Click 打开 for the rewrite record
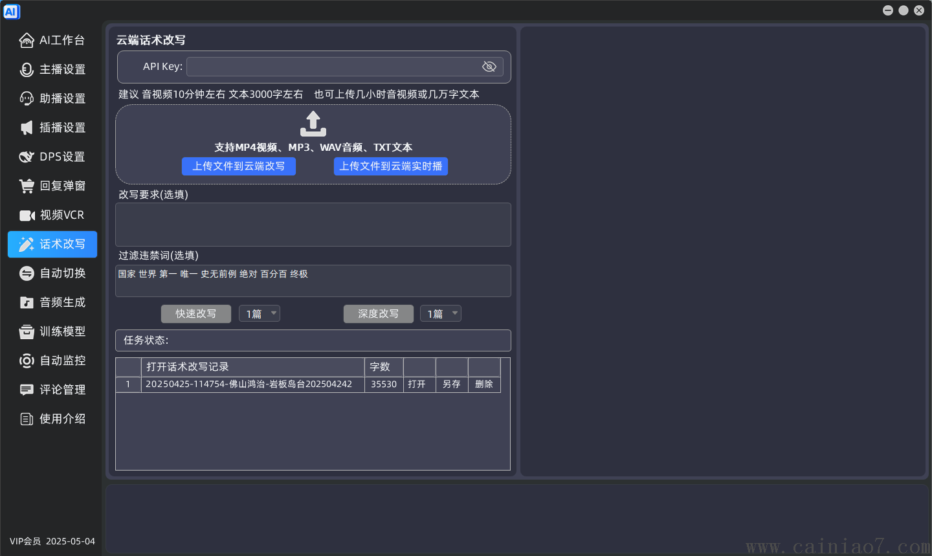Viewport: 932px width, 556px height. coord(417,384)
